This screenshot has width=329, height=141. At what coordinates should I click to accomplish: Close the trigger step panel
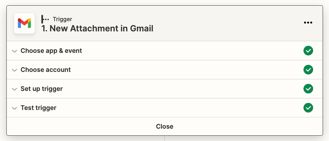point(165,126)
